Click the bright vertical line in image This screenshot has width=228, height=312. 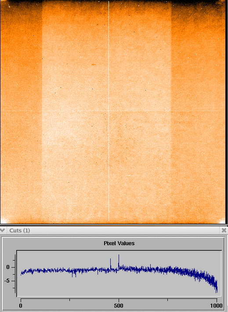pyautogui.click(x=109, y=111)
